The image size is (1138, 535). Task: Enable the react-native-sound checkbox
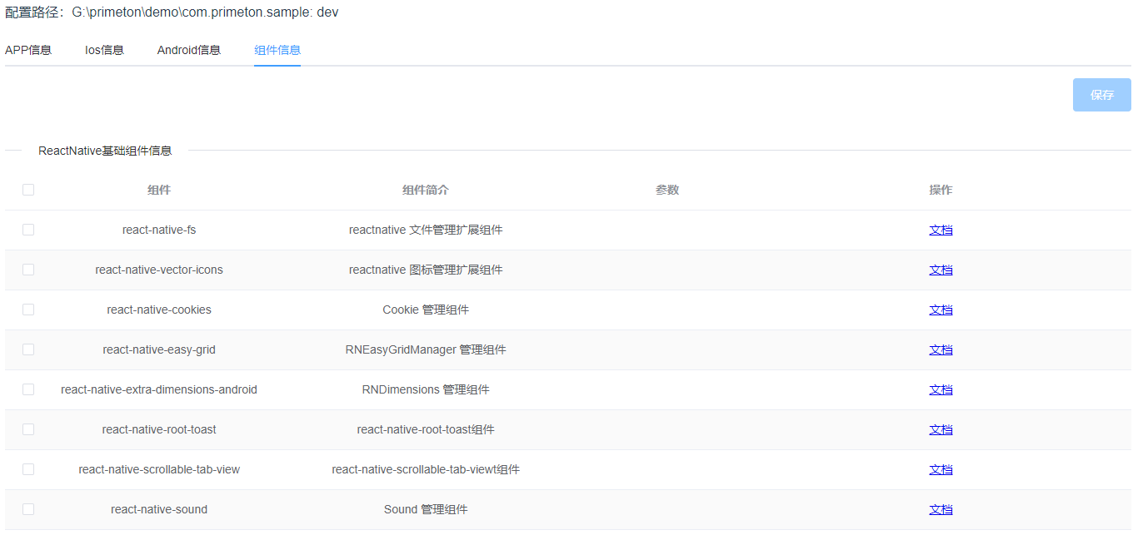tap(28, 509)
